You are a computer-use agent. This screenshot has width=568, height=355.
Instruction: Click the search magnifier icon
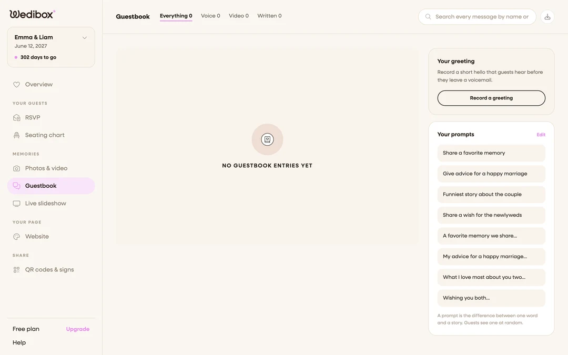pos(428,17)
